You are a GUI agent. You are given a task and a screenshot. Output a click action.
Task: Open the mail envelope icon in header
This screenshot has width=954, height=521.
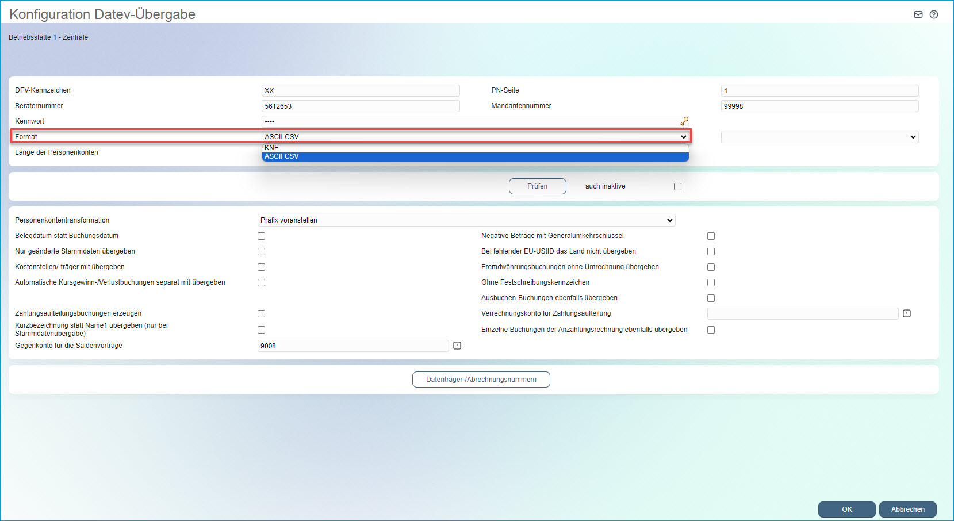pyautogui.click(x=918, y=14)
